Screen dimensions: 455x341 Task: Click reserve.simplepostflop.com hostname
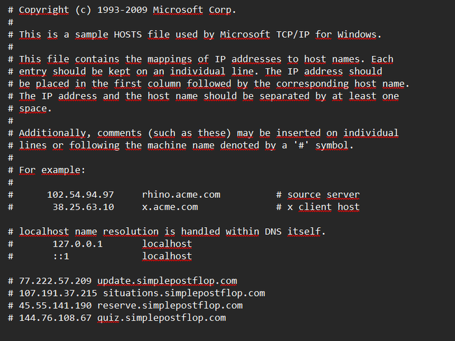[x=170, y=306]
